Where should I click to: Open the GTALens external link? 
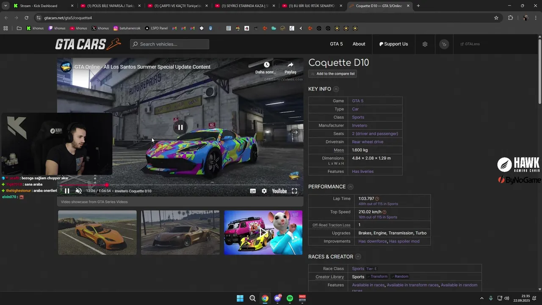pos(470,44)
